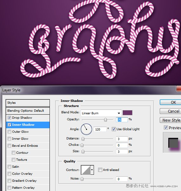The height and width of the screenshot is (191, 181).
Task: Select the Pattern Overlay style label
Action: point(23,188)
